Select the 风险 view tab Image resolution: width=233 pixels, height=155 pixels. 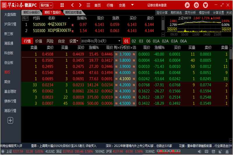(x=50, y=41)
